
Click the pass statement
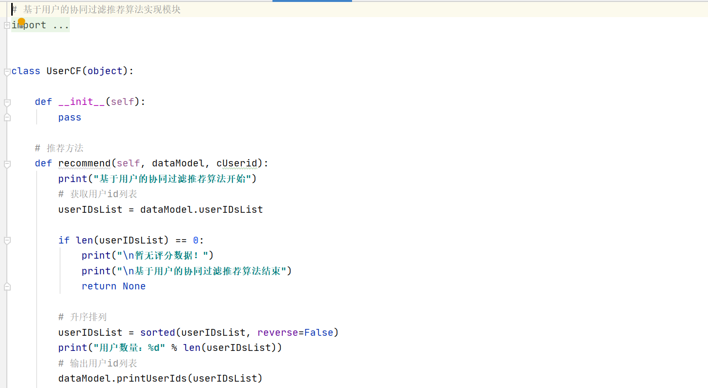point(69,117)
